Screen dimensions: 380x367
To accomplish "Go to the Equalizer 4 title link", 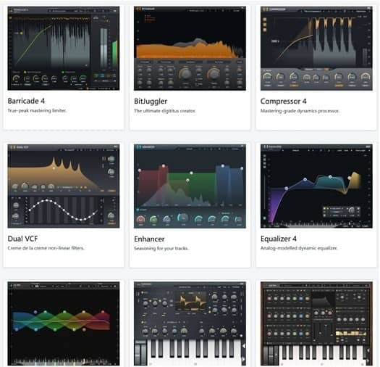I will 279,239.
